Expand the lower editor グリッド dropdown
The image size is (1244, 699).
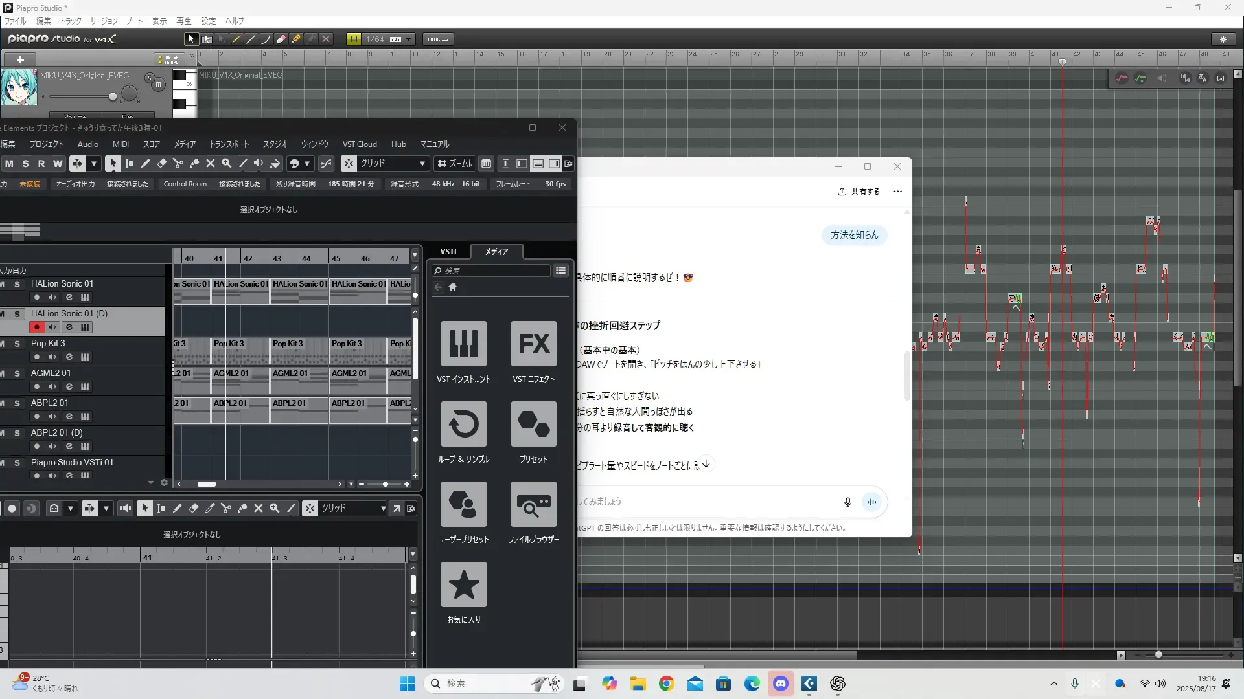382,509
